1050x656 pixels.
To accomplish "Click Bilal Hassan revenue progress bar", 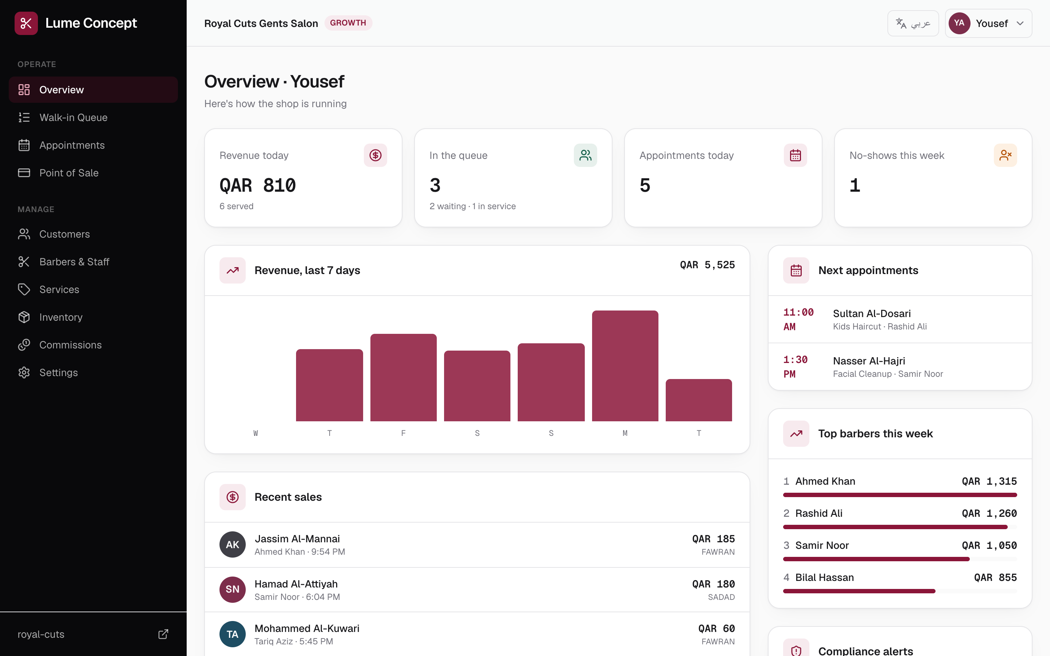I will click(900, 591).
